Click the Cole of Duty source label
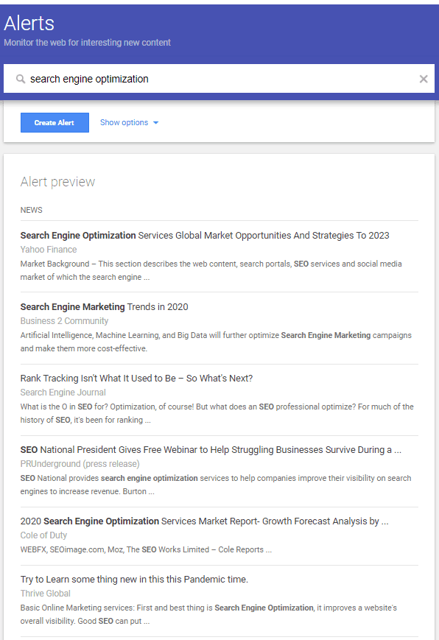Viewport: 439px width, 640px height. coord(43,535)
